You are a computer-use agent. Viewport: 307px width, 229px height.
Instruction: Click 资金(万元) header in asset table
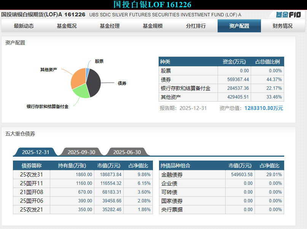234,62
